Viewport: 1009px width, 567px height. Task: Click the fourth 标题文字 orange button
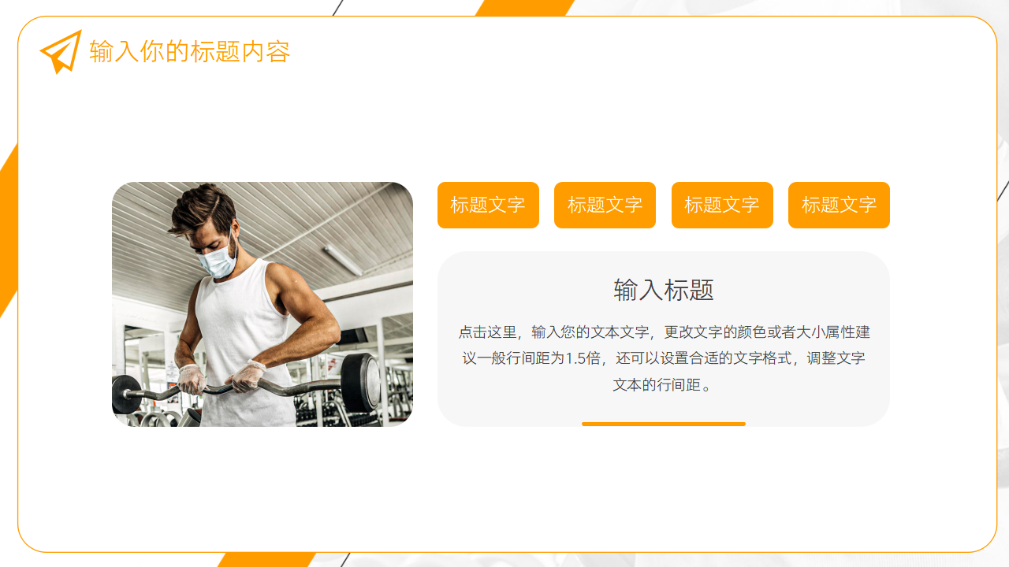pyautogui.click(x=839, y=206)
